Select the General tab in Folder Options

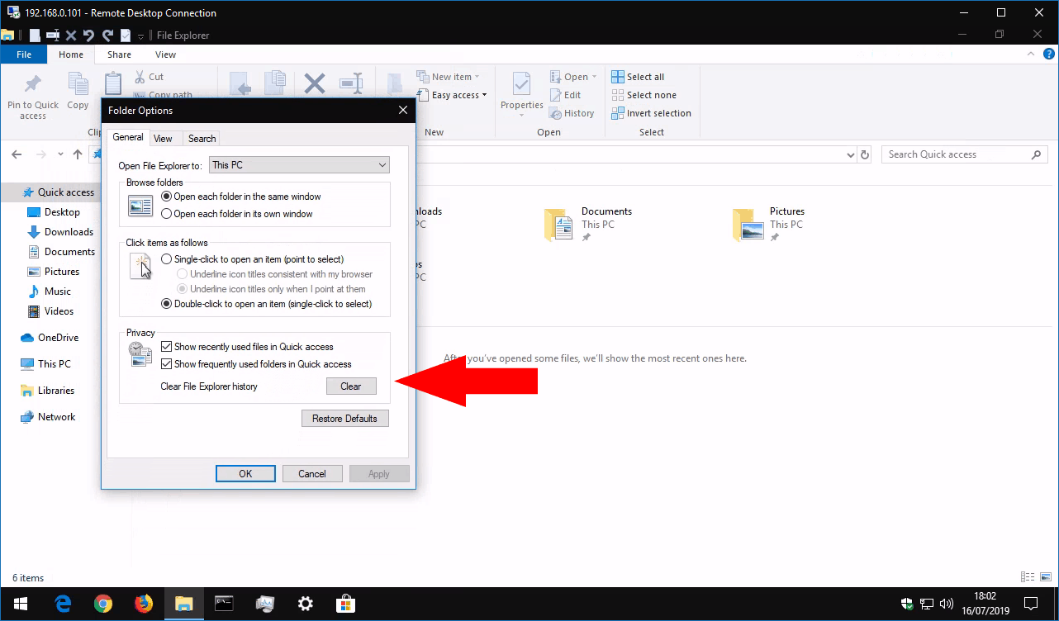click(127, 137)
